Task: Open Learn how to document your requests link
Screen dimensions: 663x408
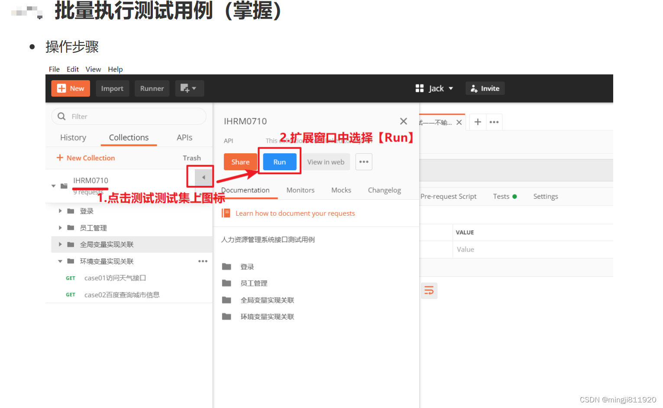Action: pos(295,213)
